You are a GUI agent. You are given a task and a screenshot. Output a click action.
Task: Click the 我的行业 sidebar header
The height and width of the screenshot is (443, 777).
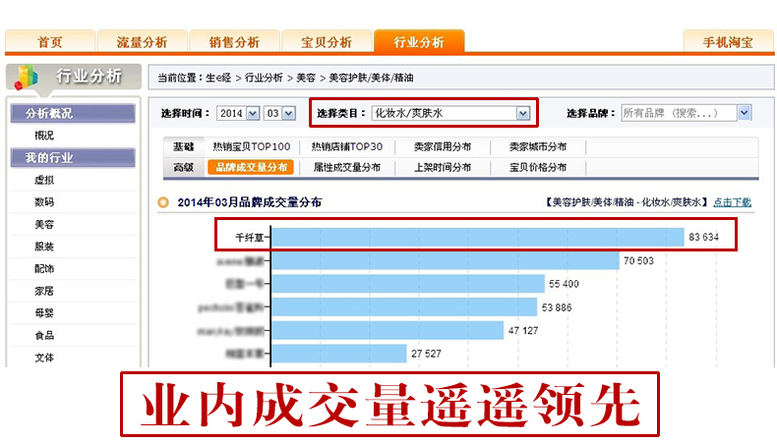[73, 157]
